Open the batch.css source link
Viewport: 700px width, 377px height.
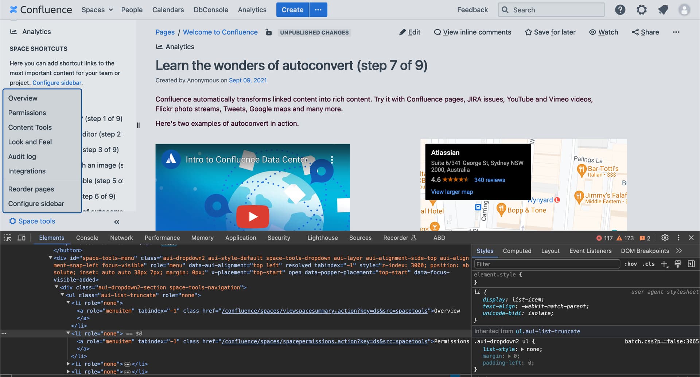coord(662,341)
